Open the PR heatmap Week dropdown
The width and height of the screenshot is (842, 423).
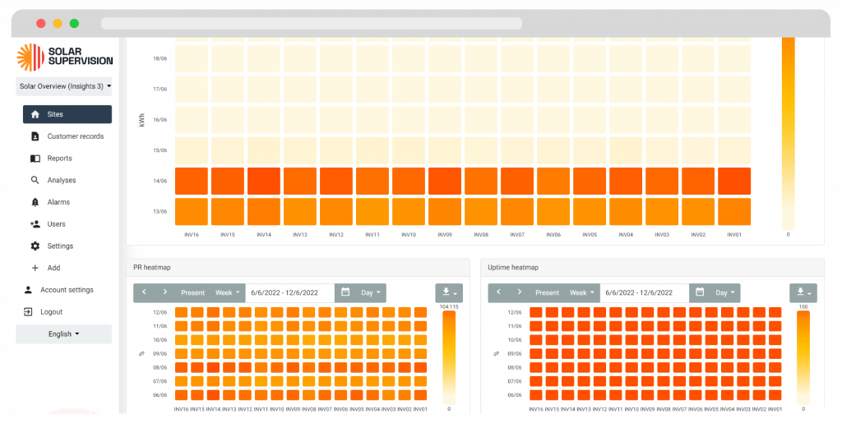(x=227, y=292)
